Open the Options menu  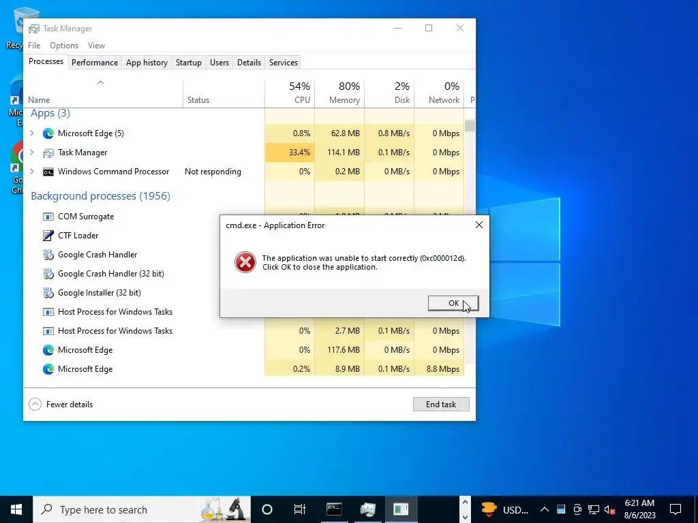tap(63, 46)
